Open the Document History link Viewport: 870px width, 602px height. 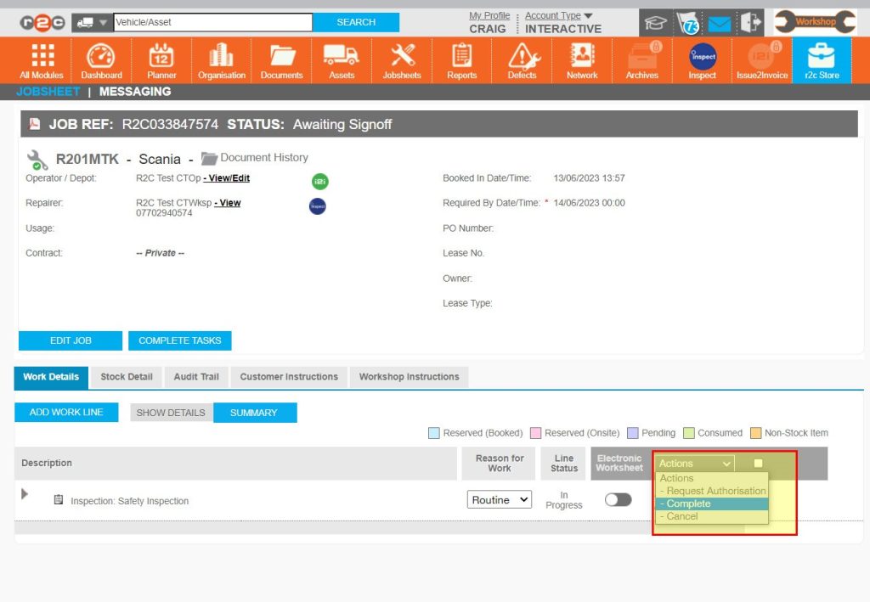coord(264,157)
